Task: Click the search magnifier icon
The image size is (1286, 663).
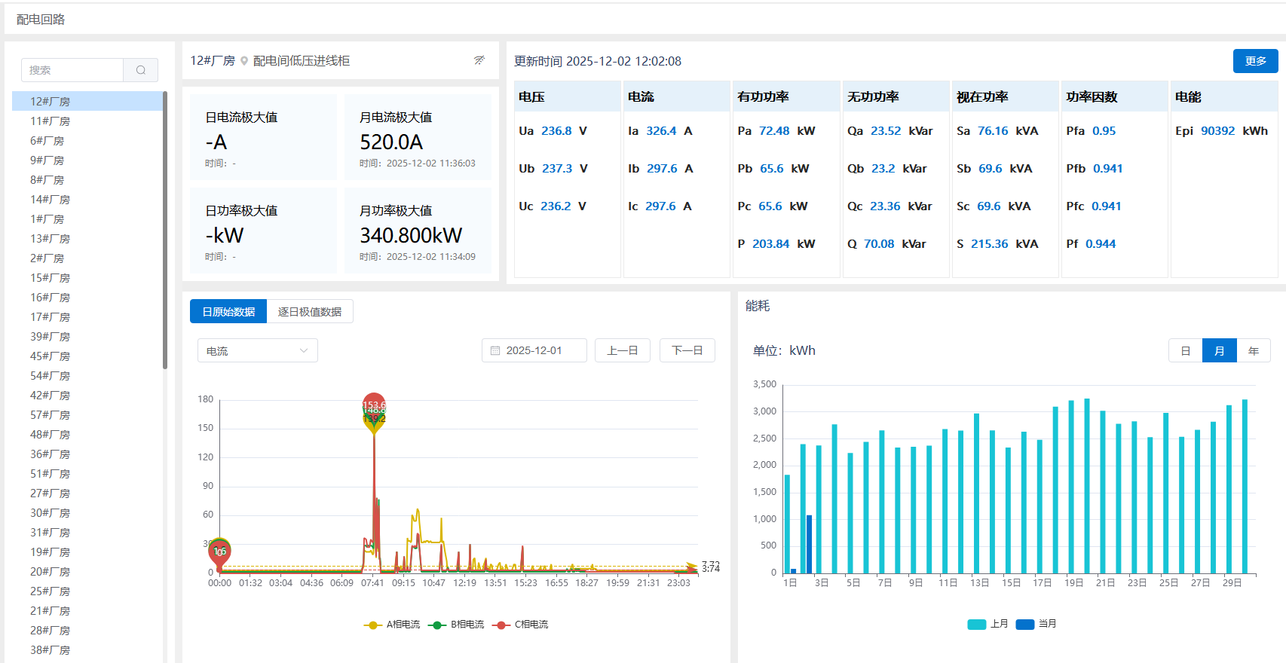Action: pyautogui.click(x=141, y=70)
